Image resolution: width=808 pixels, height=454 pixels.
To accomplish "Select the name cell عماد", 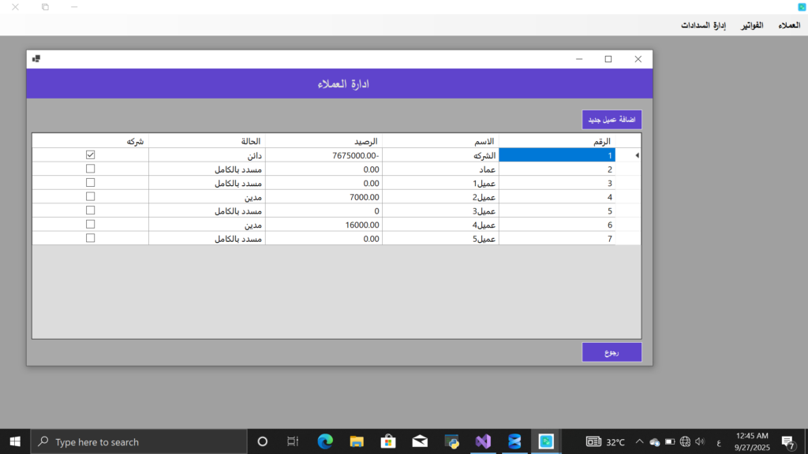I will (x=440, y=169).
